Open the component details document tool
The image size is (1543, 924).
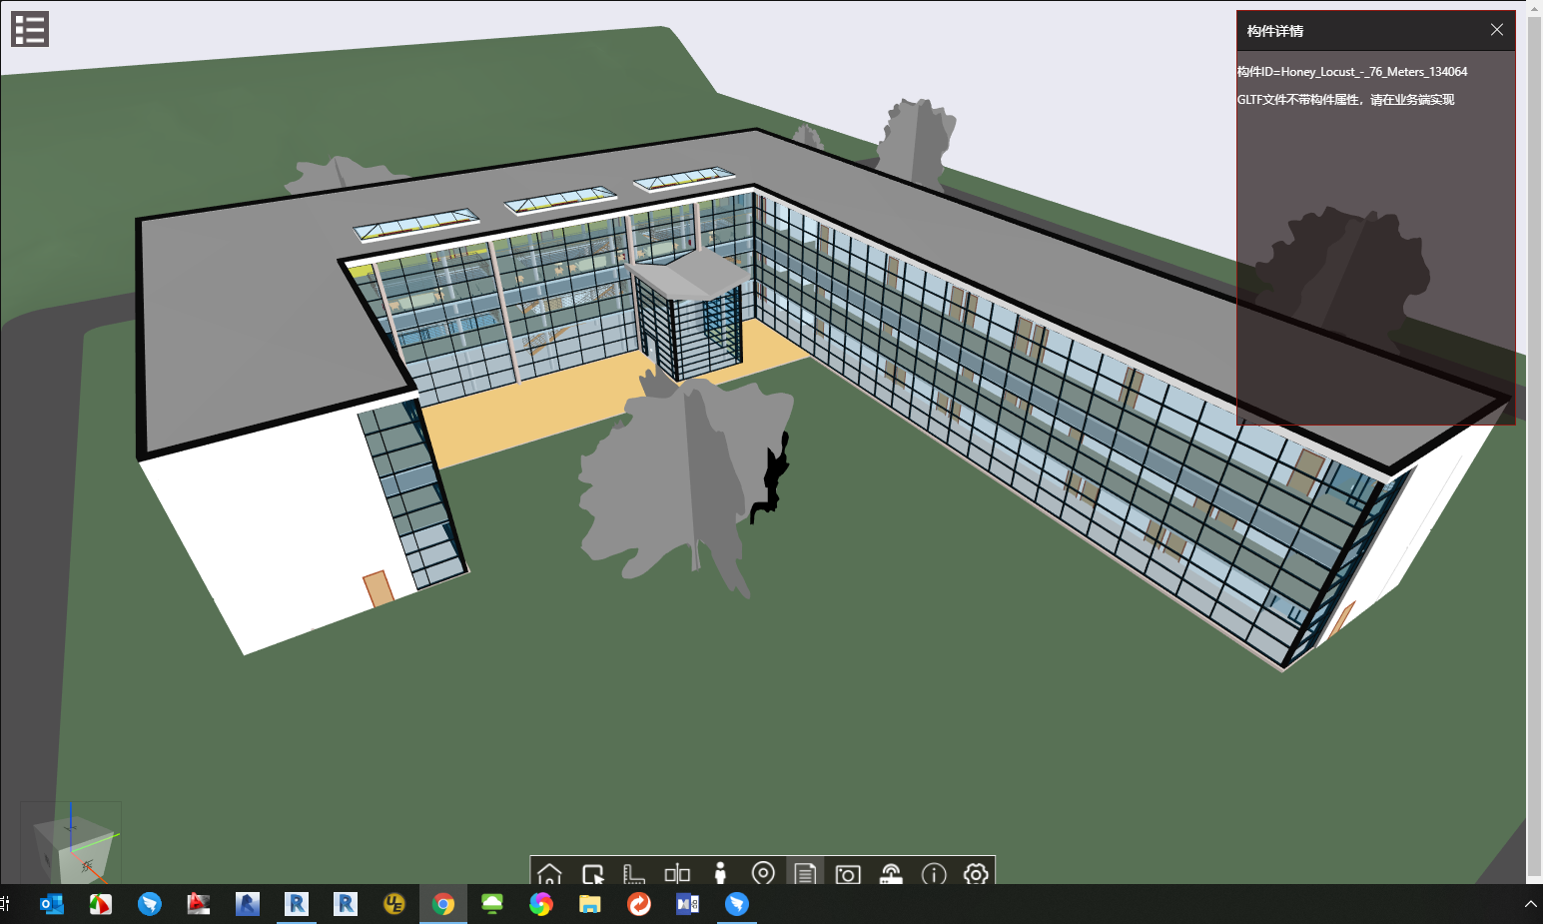pos(805,874)
